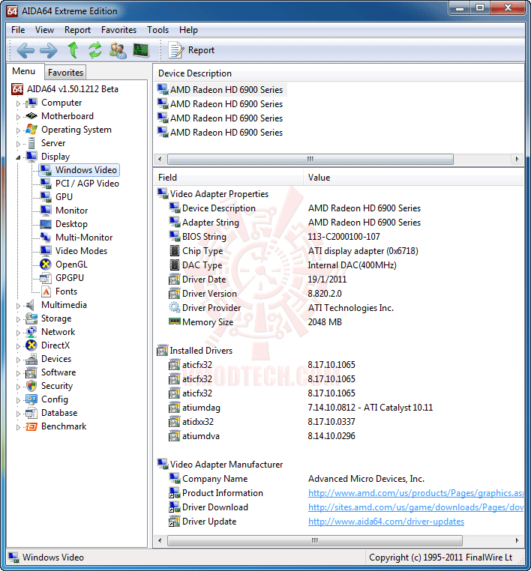Click right arrow of device list scrollbar
531x571 pixels.
(x=517, y=159)
